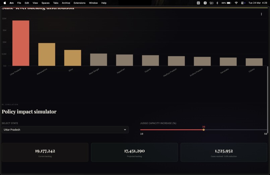Click the 20M y-axis tick label
Viewport: 270px width, 175px height.
click(x=4, y=19)
